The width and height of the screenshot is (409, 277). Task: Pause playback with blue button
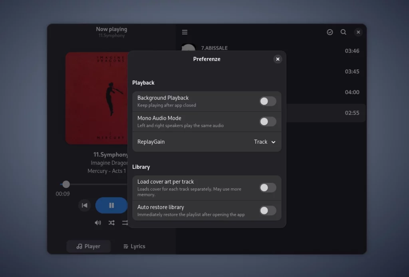tap(112, 205)
